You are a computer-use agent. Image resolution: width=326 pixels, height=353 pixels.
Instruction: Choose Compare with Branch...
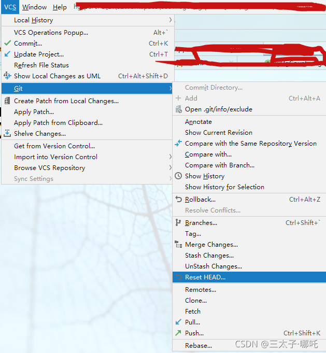(x=249, y=165)
